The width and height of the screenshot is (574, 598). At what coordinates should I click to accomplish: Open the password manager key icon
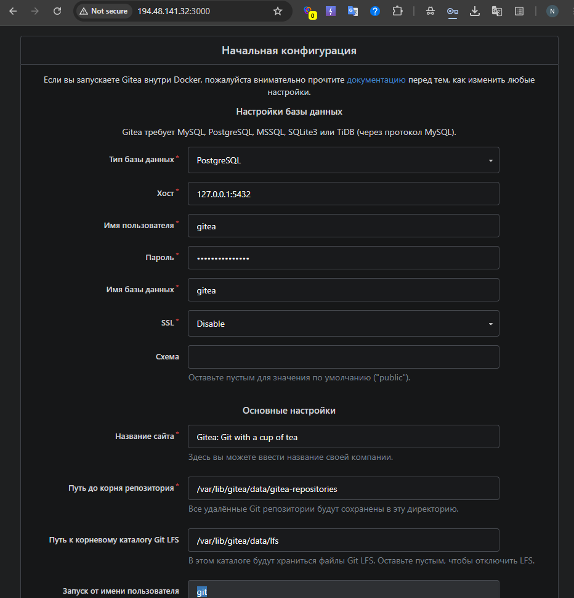[x=453, y=12]
